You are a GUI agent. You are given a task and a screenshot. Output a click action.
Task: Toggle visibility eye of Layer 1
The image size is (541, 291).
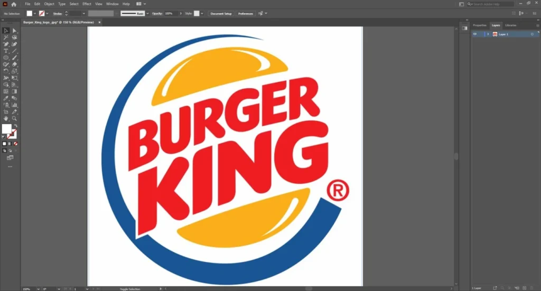pos(475,34)
